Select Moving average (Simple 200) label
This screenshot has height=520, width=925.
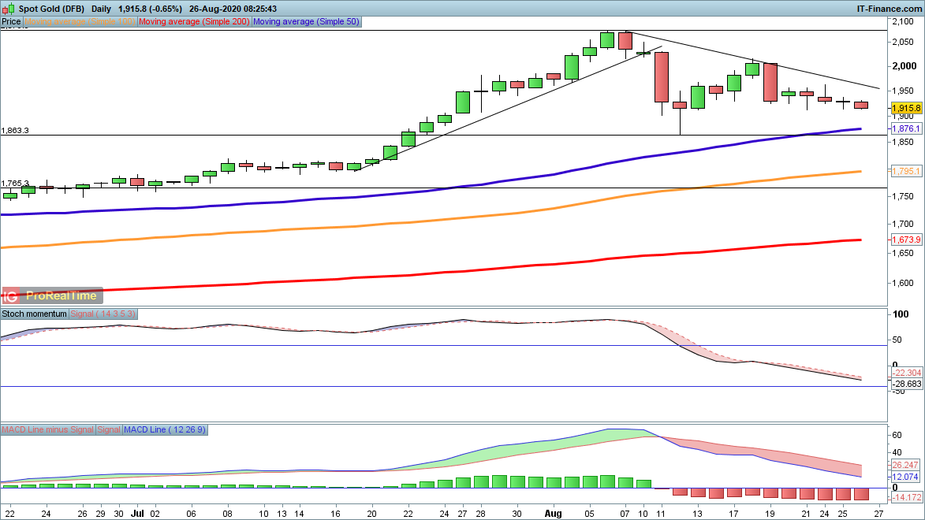pyautogui.click(x=194, y=22)
